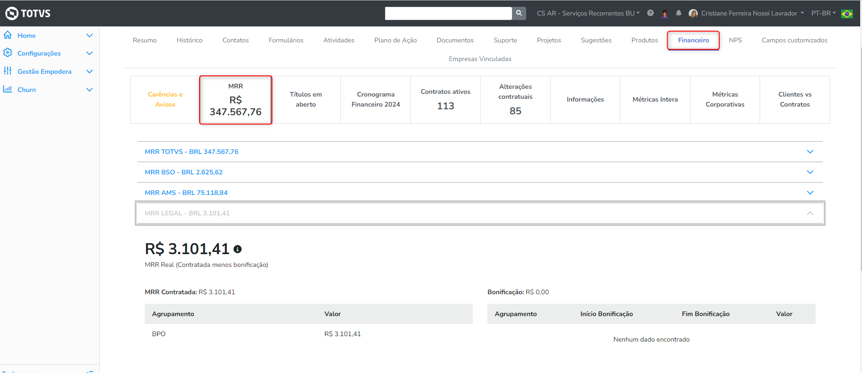
Task: Click the search magnifier button
Action: click(519, 13)
